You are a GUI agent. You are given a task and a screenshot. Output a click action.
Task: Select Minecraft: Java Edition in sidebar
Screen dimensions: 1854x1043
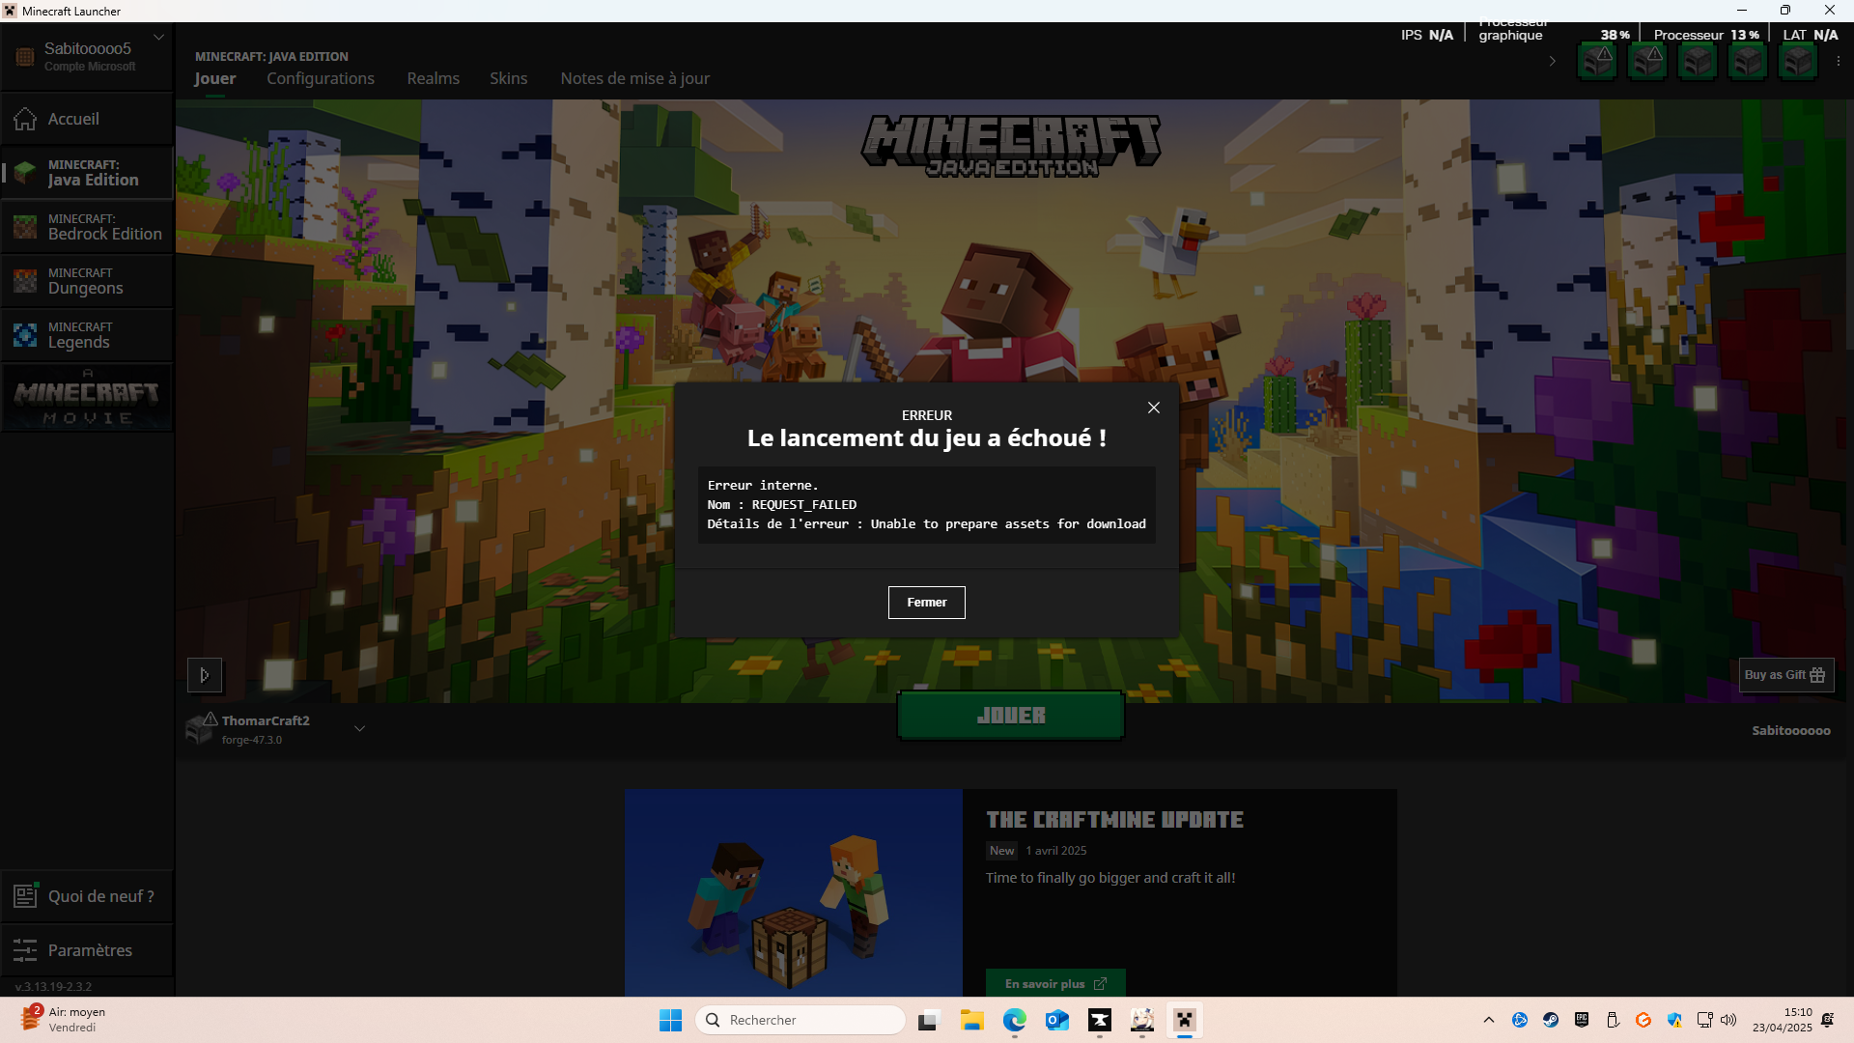click(87, 173)
